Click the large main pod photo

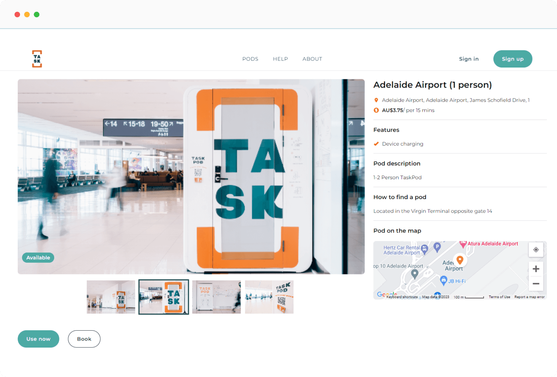(x=191, y=177)
